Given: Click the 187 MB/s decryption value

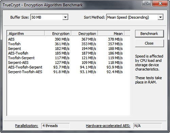Looking at the screenshot, I should coord(89,53).
